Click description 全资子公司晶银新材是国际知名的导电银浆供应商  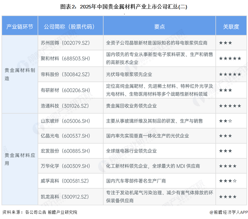(x=157, y=43)
